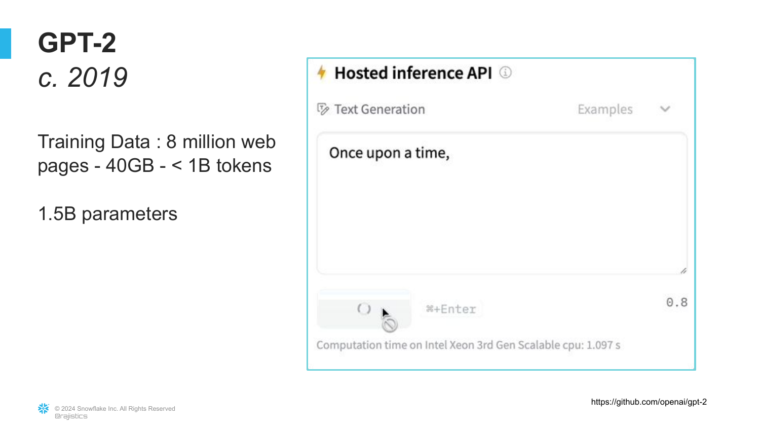This screenshot has width=760, height=428.
Task: Click the 0.8 value on the right
Action: coord(676,302)
